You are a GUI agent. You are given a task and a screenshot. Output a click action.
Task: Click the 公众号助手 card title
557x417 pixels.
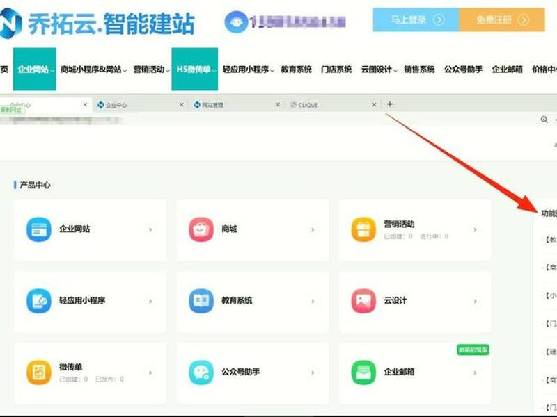[x=240, y=372]
